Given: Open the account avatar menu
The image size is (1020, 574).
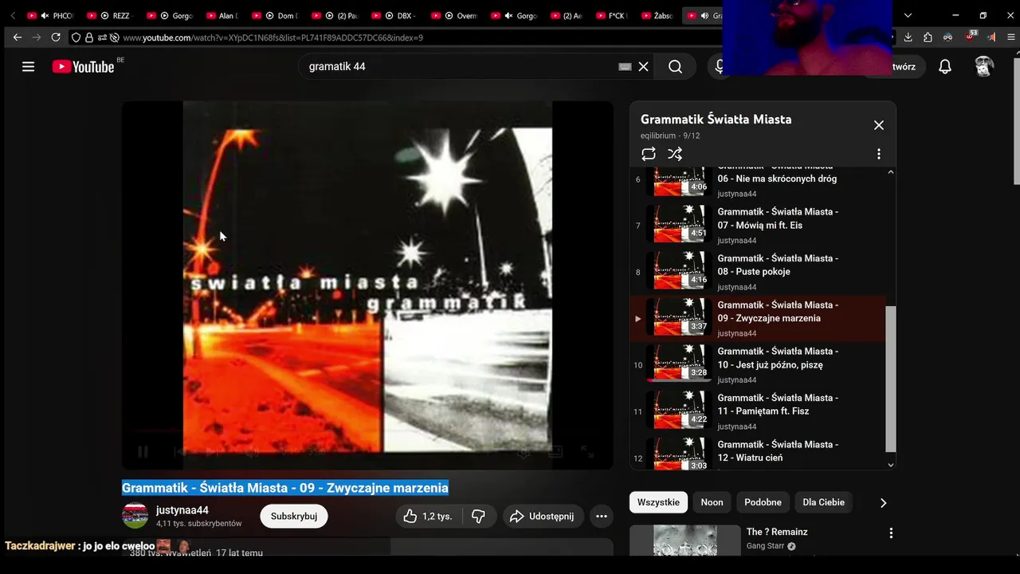Looking at the screenshot, I should point(984,67).
